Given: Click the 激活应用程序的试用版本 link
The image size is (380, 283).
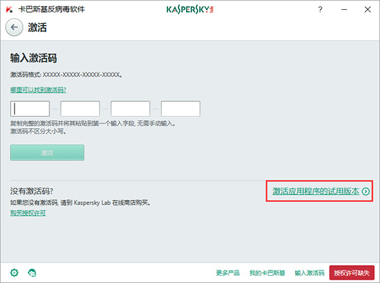Looking at the screenshot, I should coord(316,191).
